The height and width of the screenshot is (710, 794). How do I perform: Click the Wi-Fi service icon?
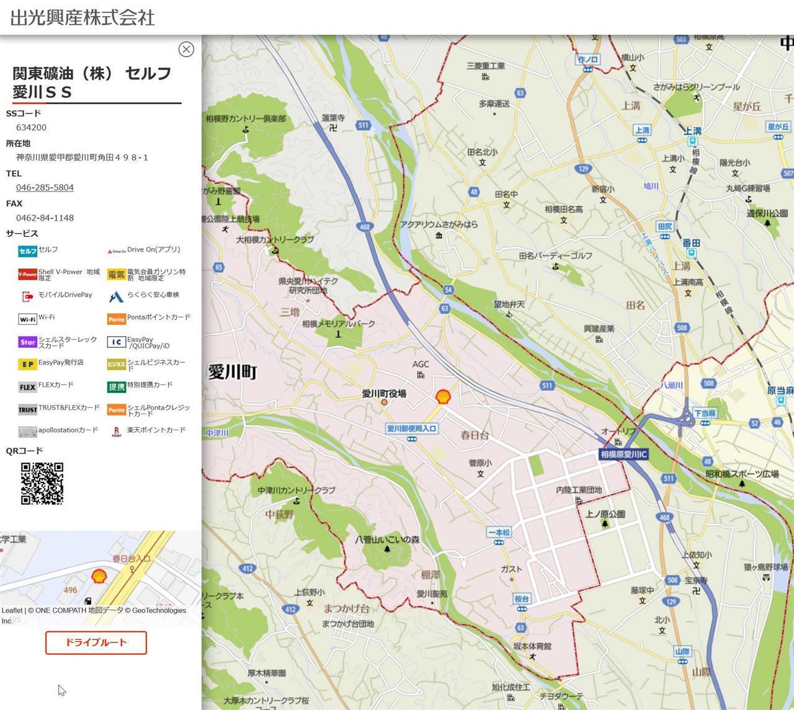27,319
